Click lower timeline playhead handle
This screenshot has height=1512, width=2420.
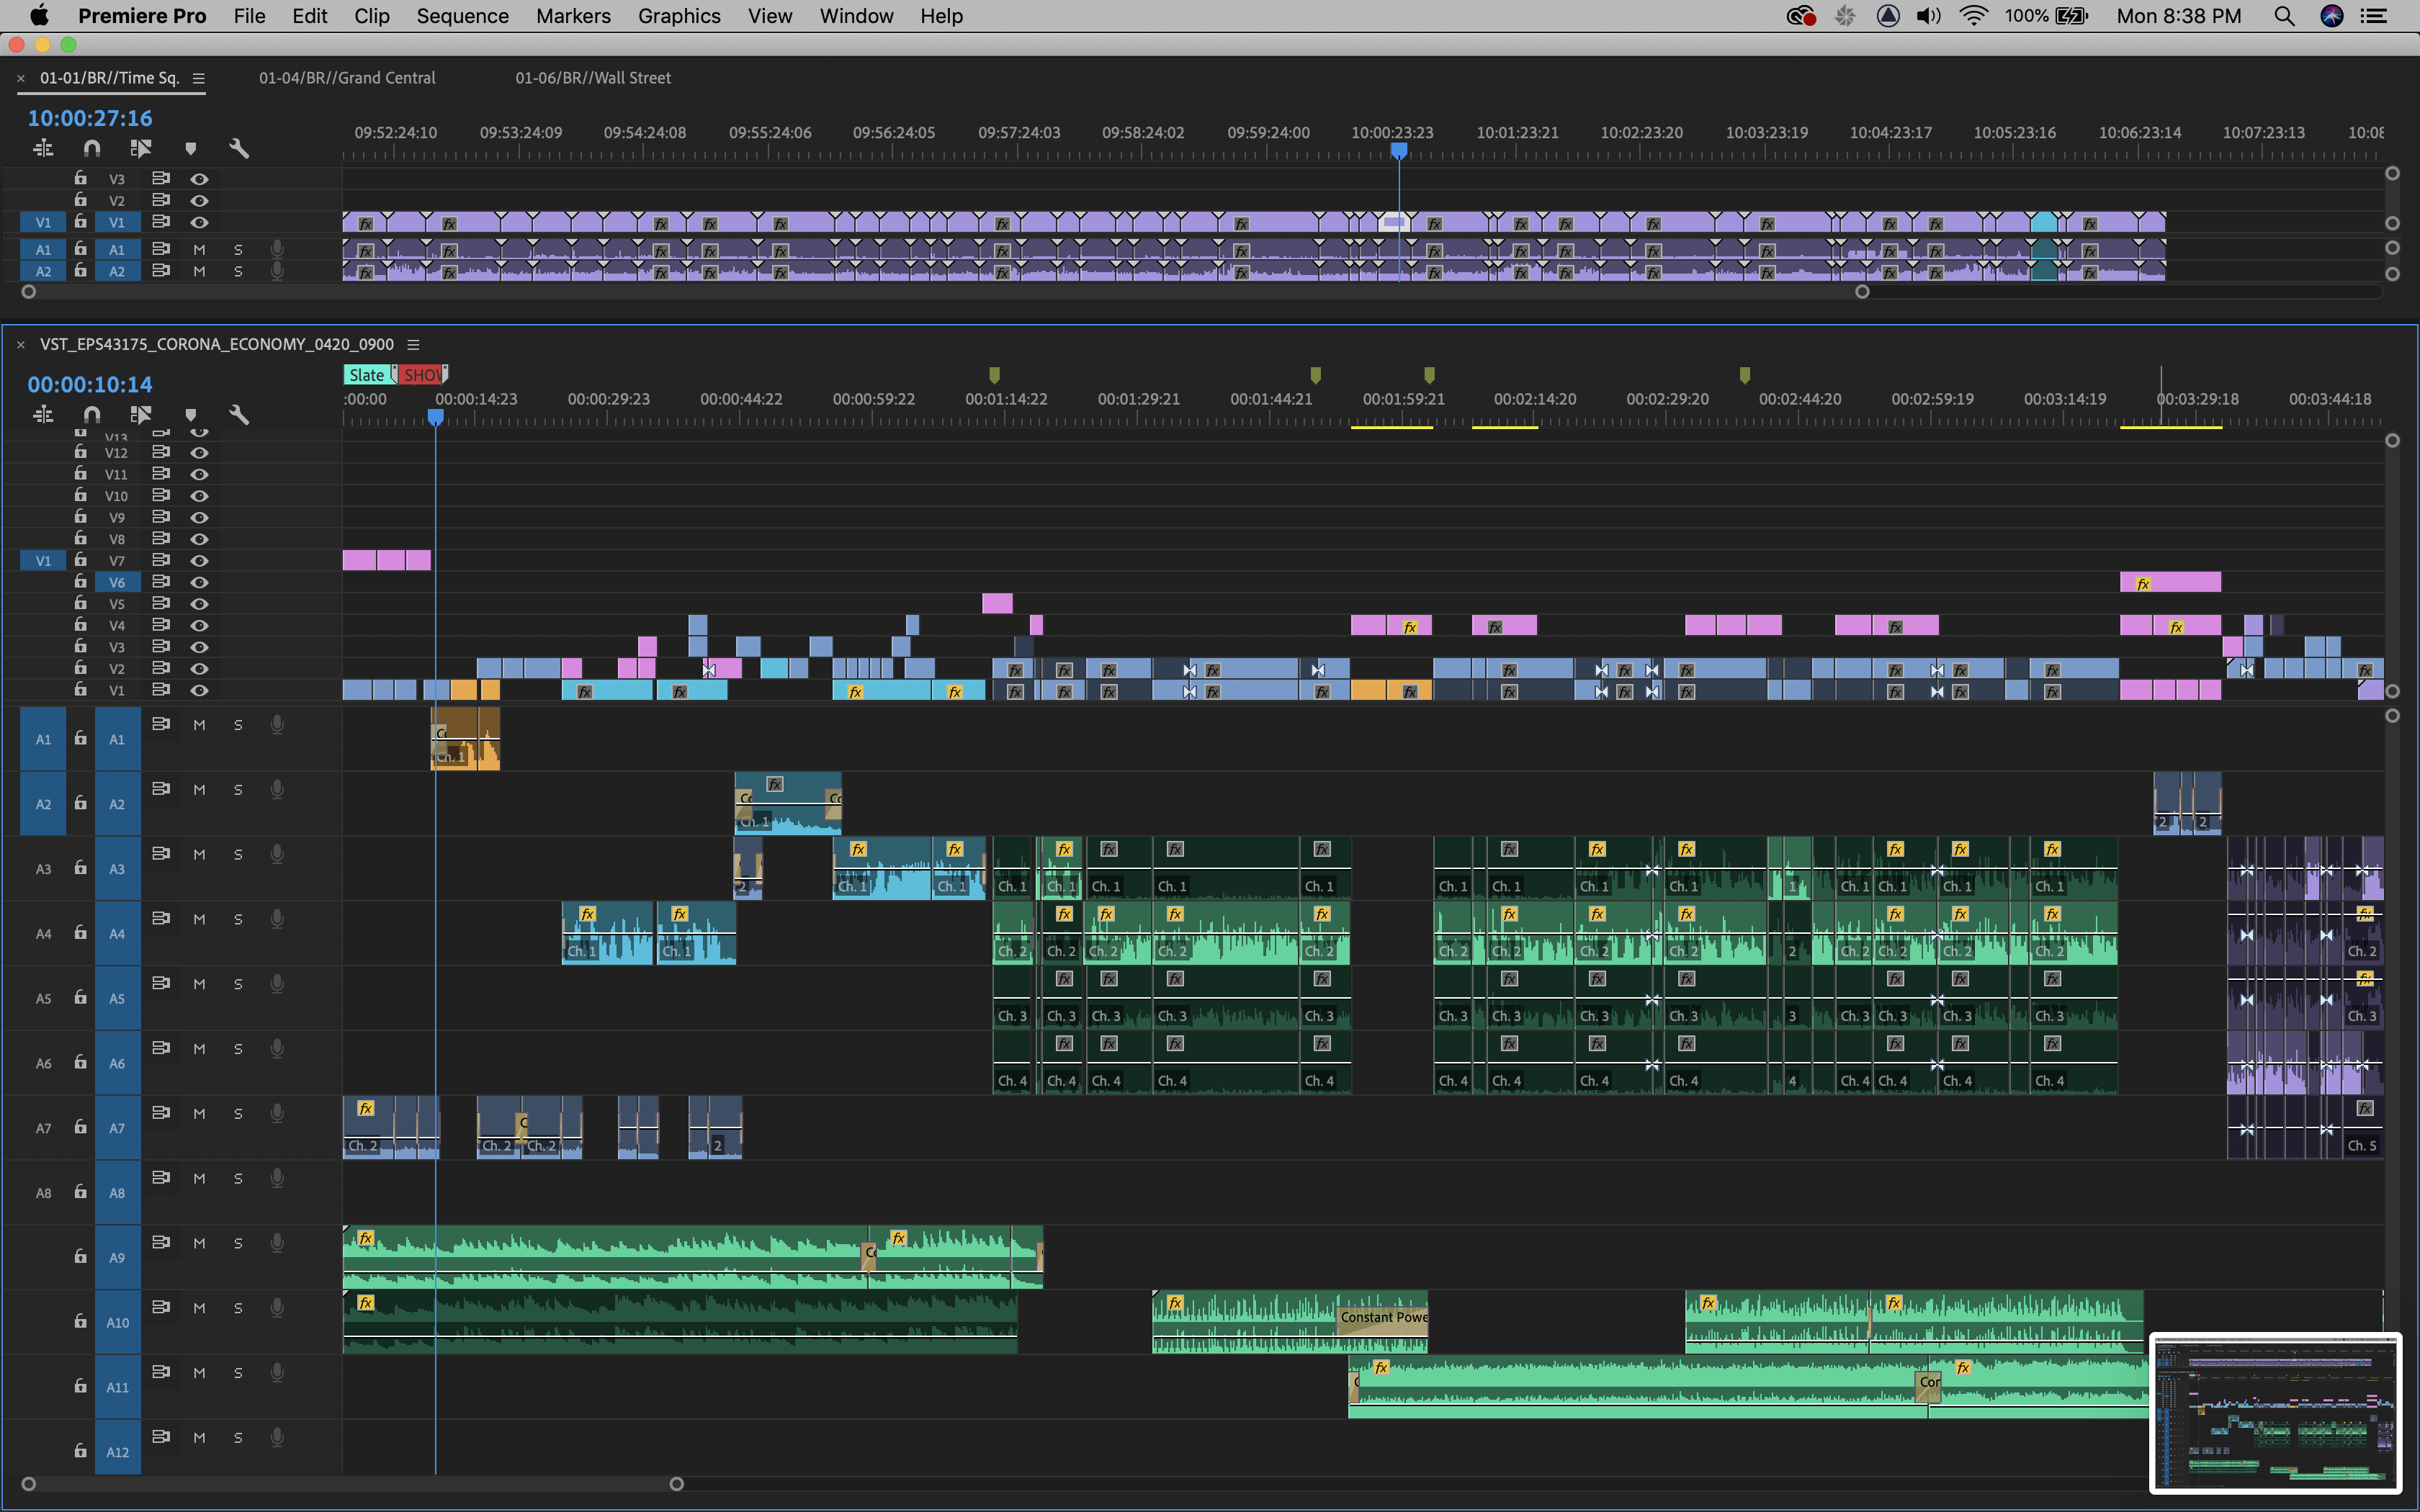point(435,417)
